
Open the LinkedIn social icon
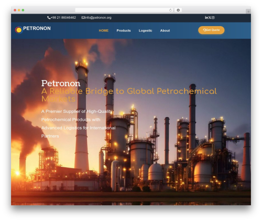pyautogui.click(x=206, y=18)
